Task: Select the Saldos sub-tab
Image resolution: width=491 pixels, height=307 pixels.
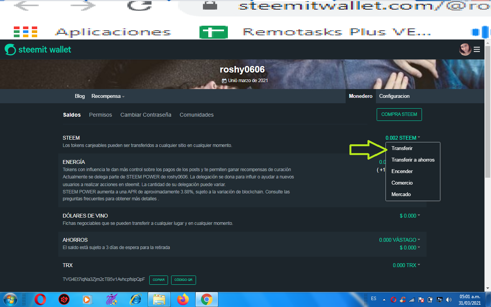Action: [x=72, y=115]
